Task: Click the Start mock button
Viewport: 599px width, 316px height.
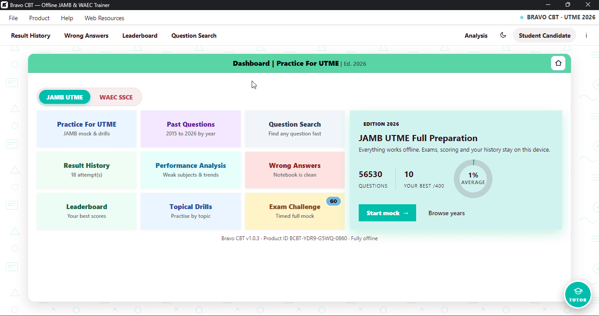Action: pos(387,213)
